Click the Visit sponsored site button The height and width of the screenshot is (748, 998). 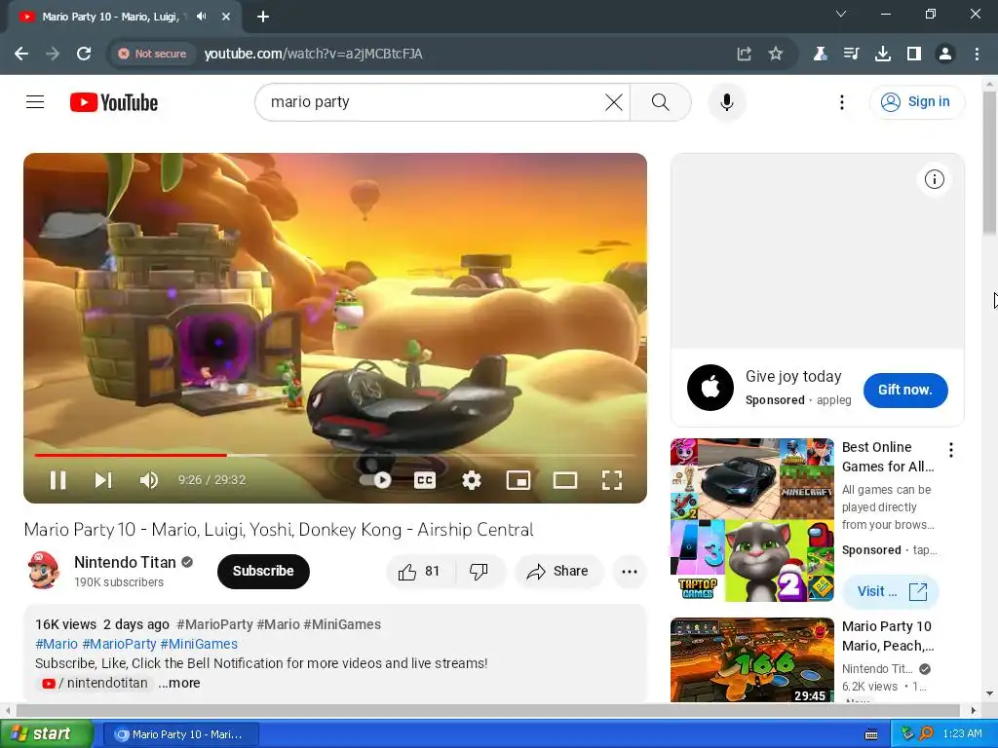pos(891,591)
